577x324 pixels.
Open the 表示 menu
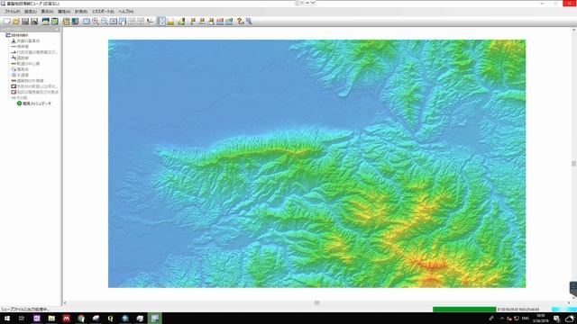47,12
